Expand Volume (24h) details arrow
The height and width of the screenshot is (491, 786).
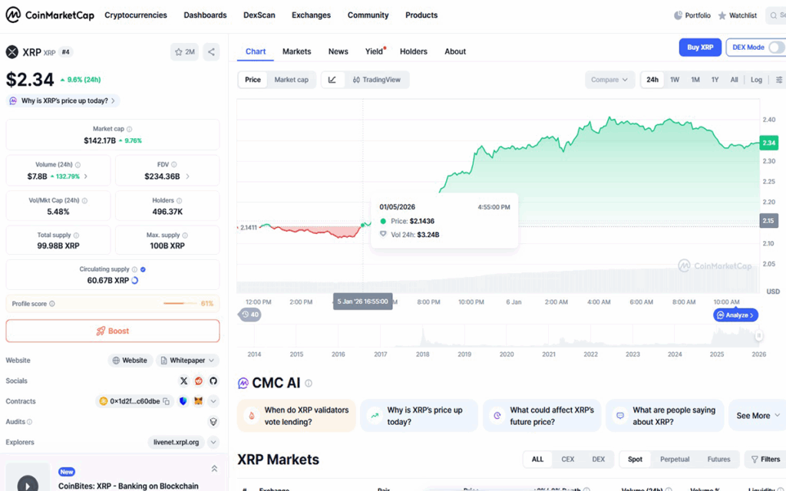(x=86, y=176)
